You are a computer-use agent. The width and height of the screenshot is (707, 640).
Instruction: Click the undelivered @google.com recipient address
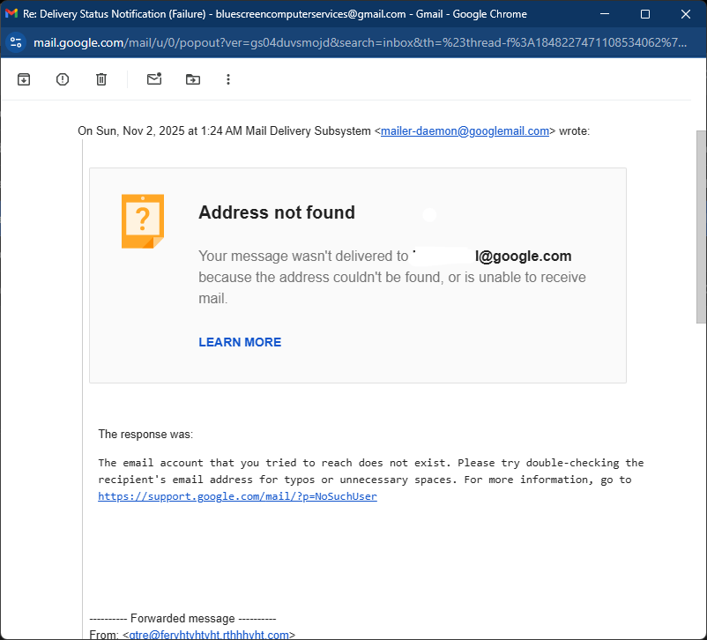[x=491, y=257]
